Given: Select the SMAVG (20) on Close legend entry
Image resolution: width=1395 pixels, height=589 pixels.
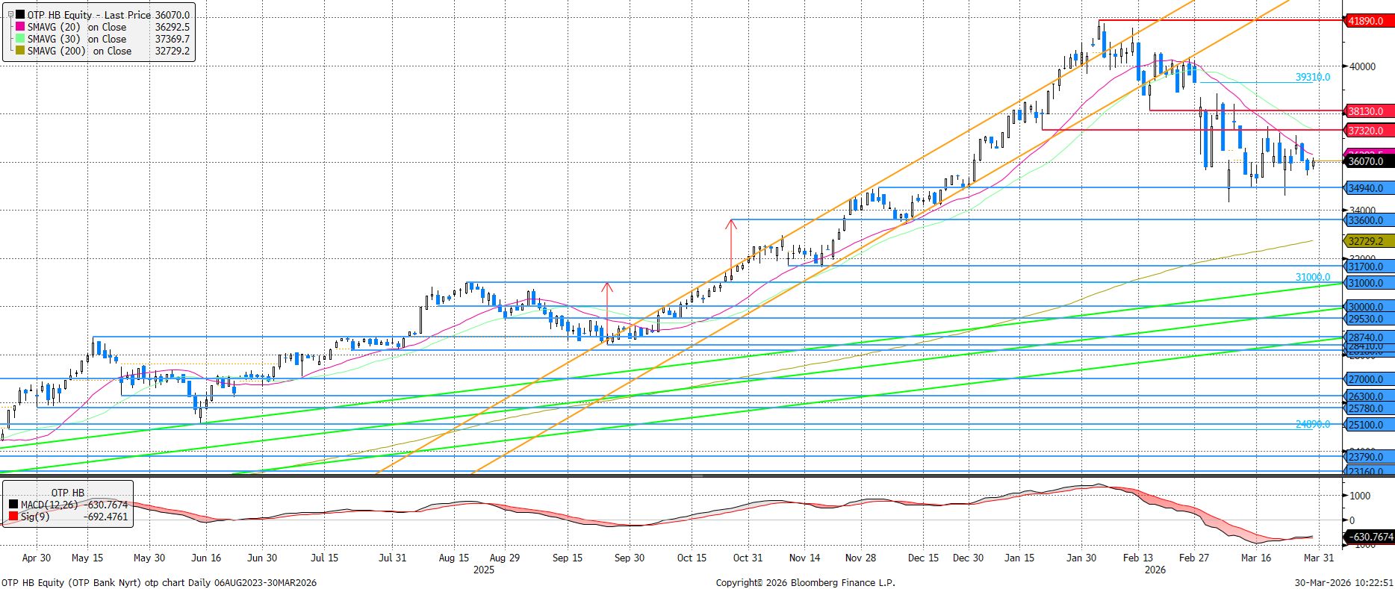Looking at the screenshot, I should point(77,27).
